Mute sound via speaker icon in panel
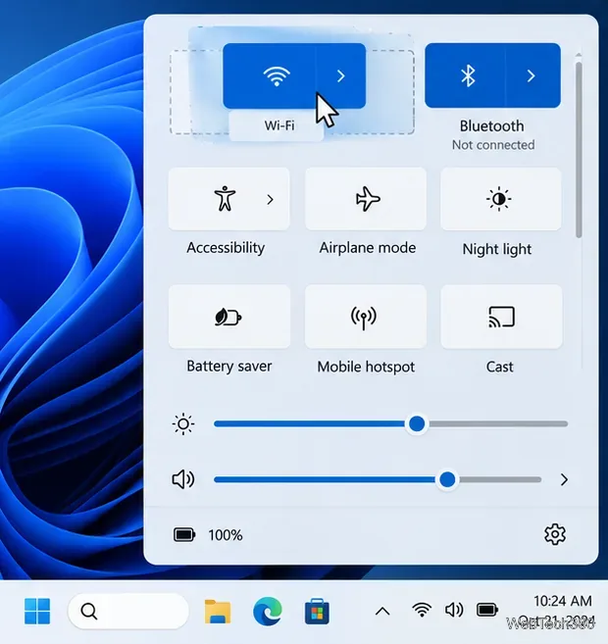Screen dimensions: 608x644 coord(183,479)
